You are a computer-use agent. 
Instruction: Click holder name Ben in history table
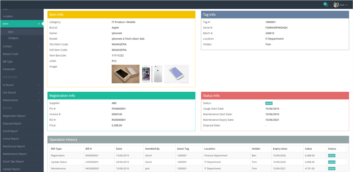(254, 156)
